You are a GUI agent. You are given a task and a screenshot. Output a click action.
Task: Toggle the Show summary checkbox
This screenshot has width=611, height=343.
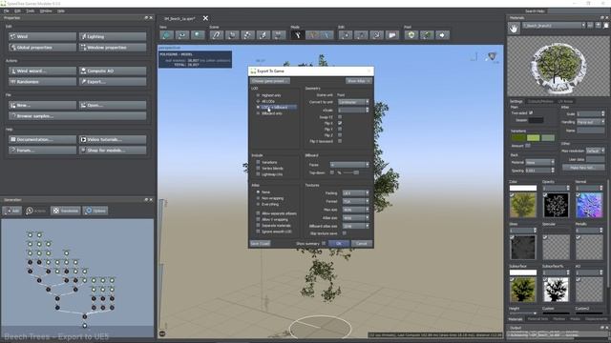click(x=324, y=244)
